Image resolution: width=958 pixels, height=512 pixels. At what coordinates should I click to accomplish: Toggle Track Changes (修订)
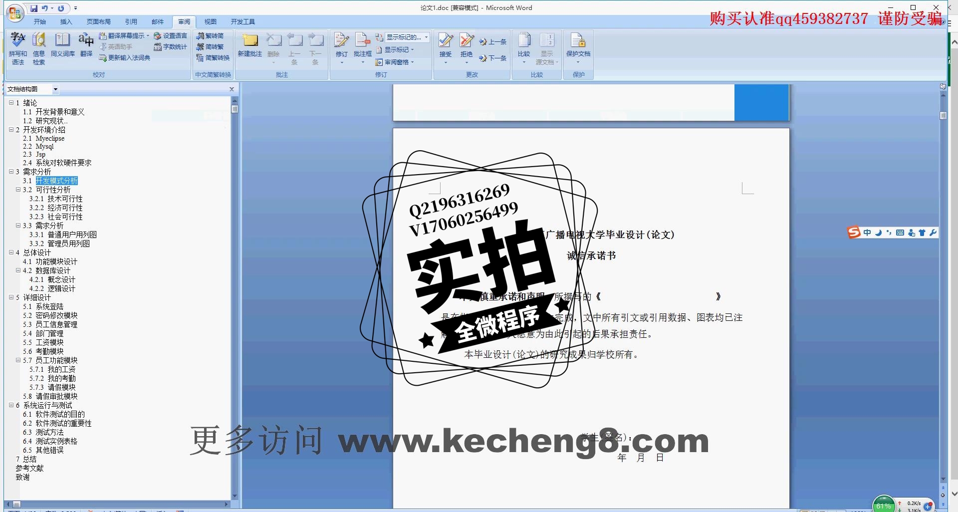point(342,48)
